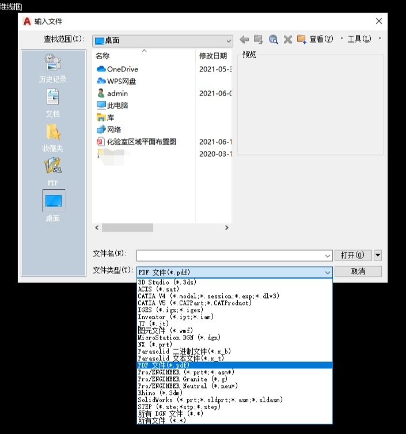Choose Parasolid 文本文件 (*.x_t) type
Screen dimensions: 406x434
(234, 358)
